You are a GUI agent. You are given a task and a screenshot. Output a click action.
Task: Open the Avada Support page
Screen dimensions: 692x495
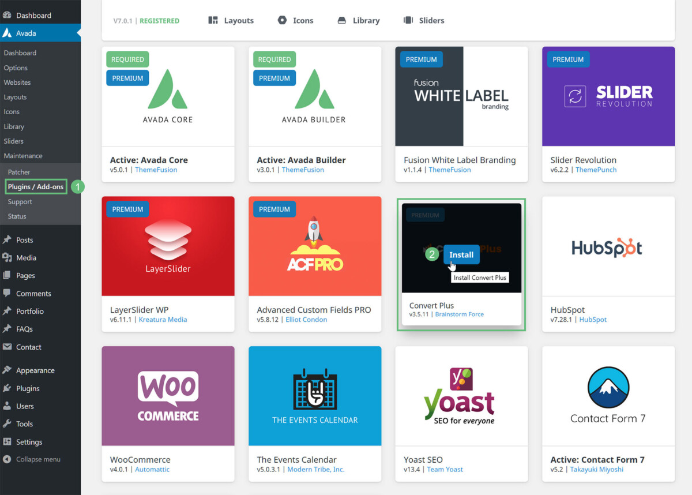[19, 201]
